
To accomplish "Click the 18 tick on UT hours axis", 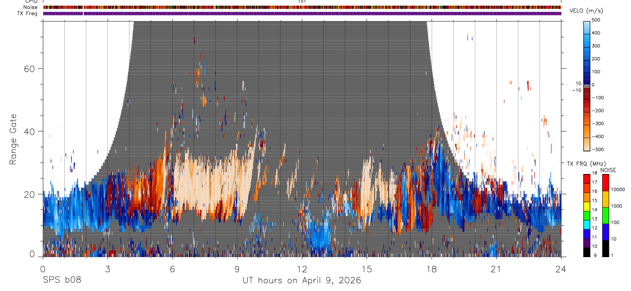I will click(431, 269).
